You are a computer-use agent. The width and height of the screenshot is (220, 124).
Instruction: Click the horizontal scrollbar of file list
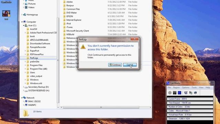click(x=101, y=107)
